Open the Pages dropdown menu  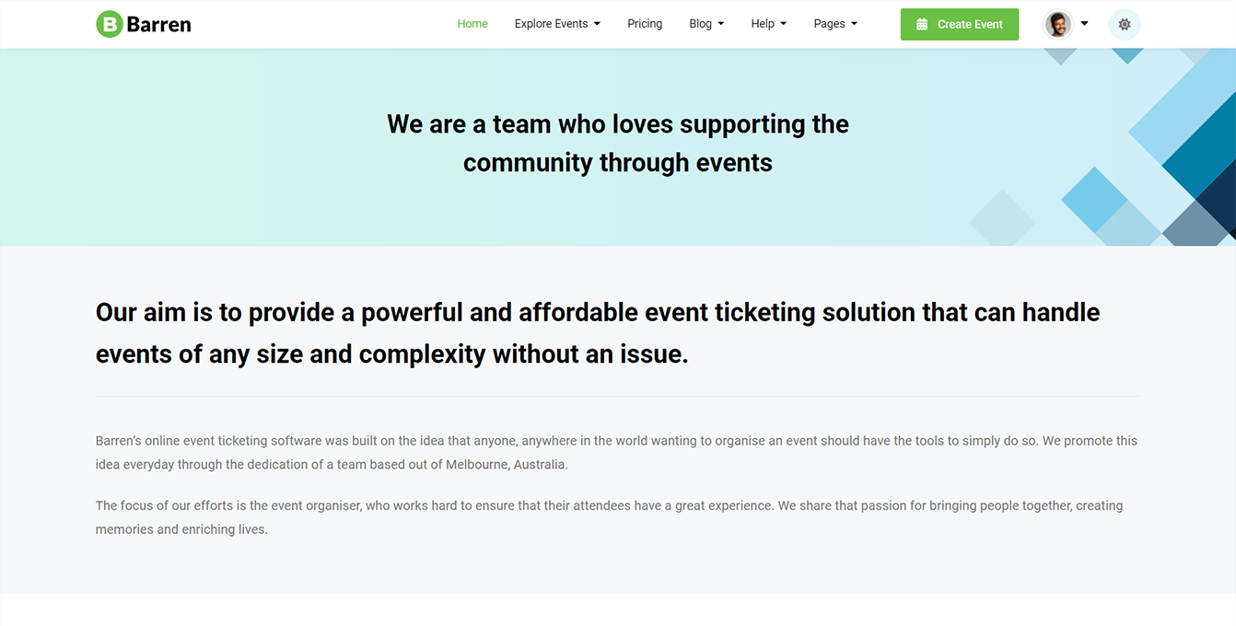834,24
